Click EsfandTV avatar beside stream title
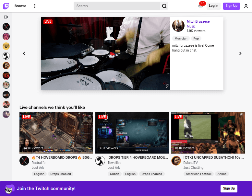This screenshot has height=196, width=252. [x=176, y=161]
